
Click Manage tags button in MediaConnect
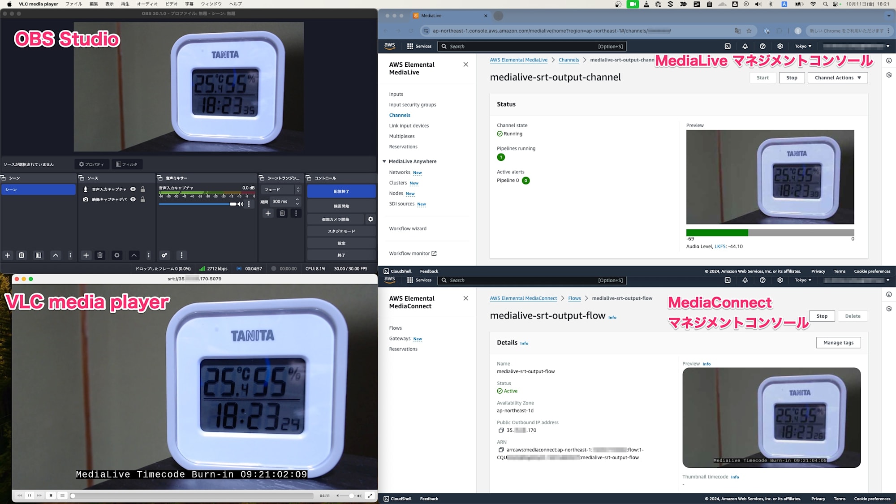[838, 343]
